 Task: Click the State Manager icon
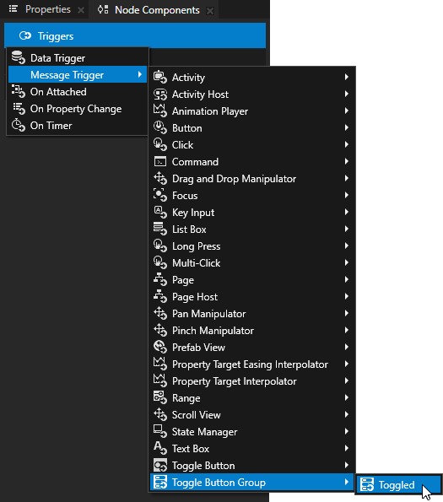point(160,431)
